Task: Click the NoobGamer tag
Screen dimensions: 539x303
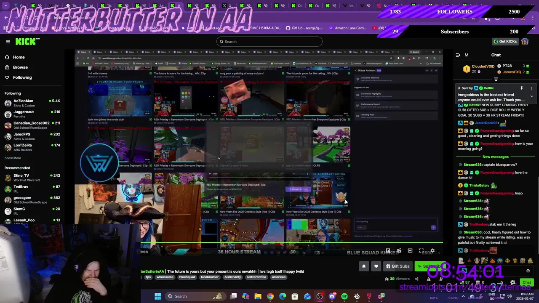Action: 210,277
